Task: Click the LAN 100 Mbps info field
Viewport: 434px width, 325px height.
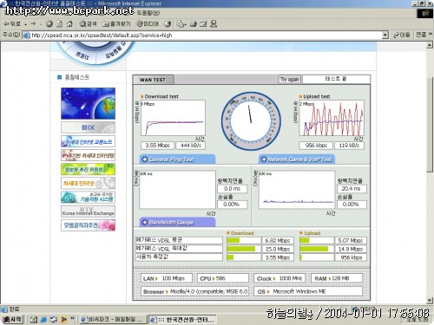Action: [167, 278]
